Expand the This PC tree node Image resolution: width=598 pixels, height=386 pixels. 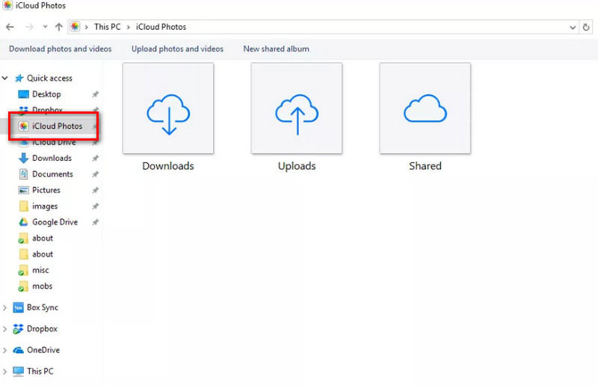click(x=6, y=371)
